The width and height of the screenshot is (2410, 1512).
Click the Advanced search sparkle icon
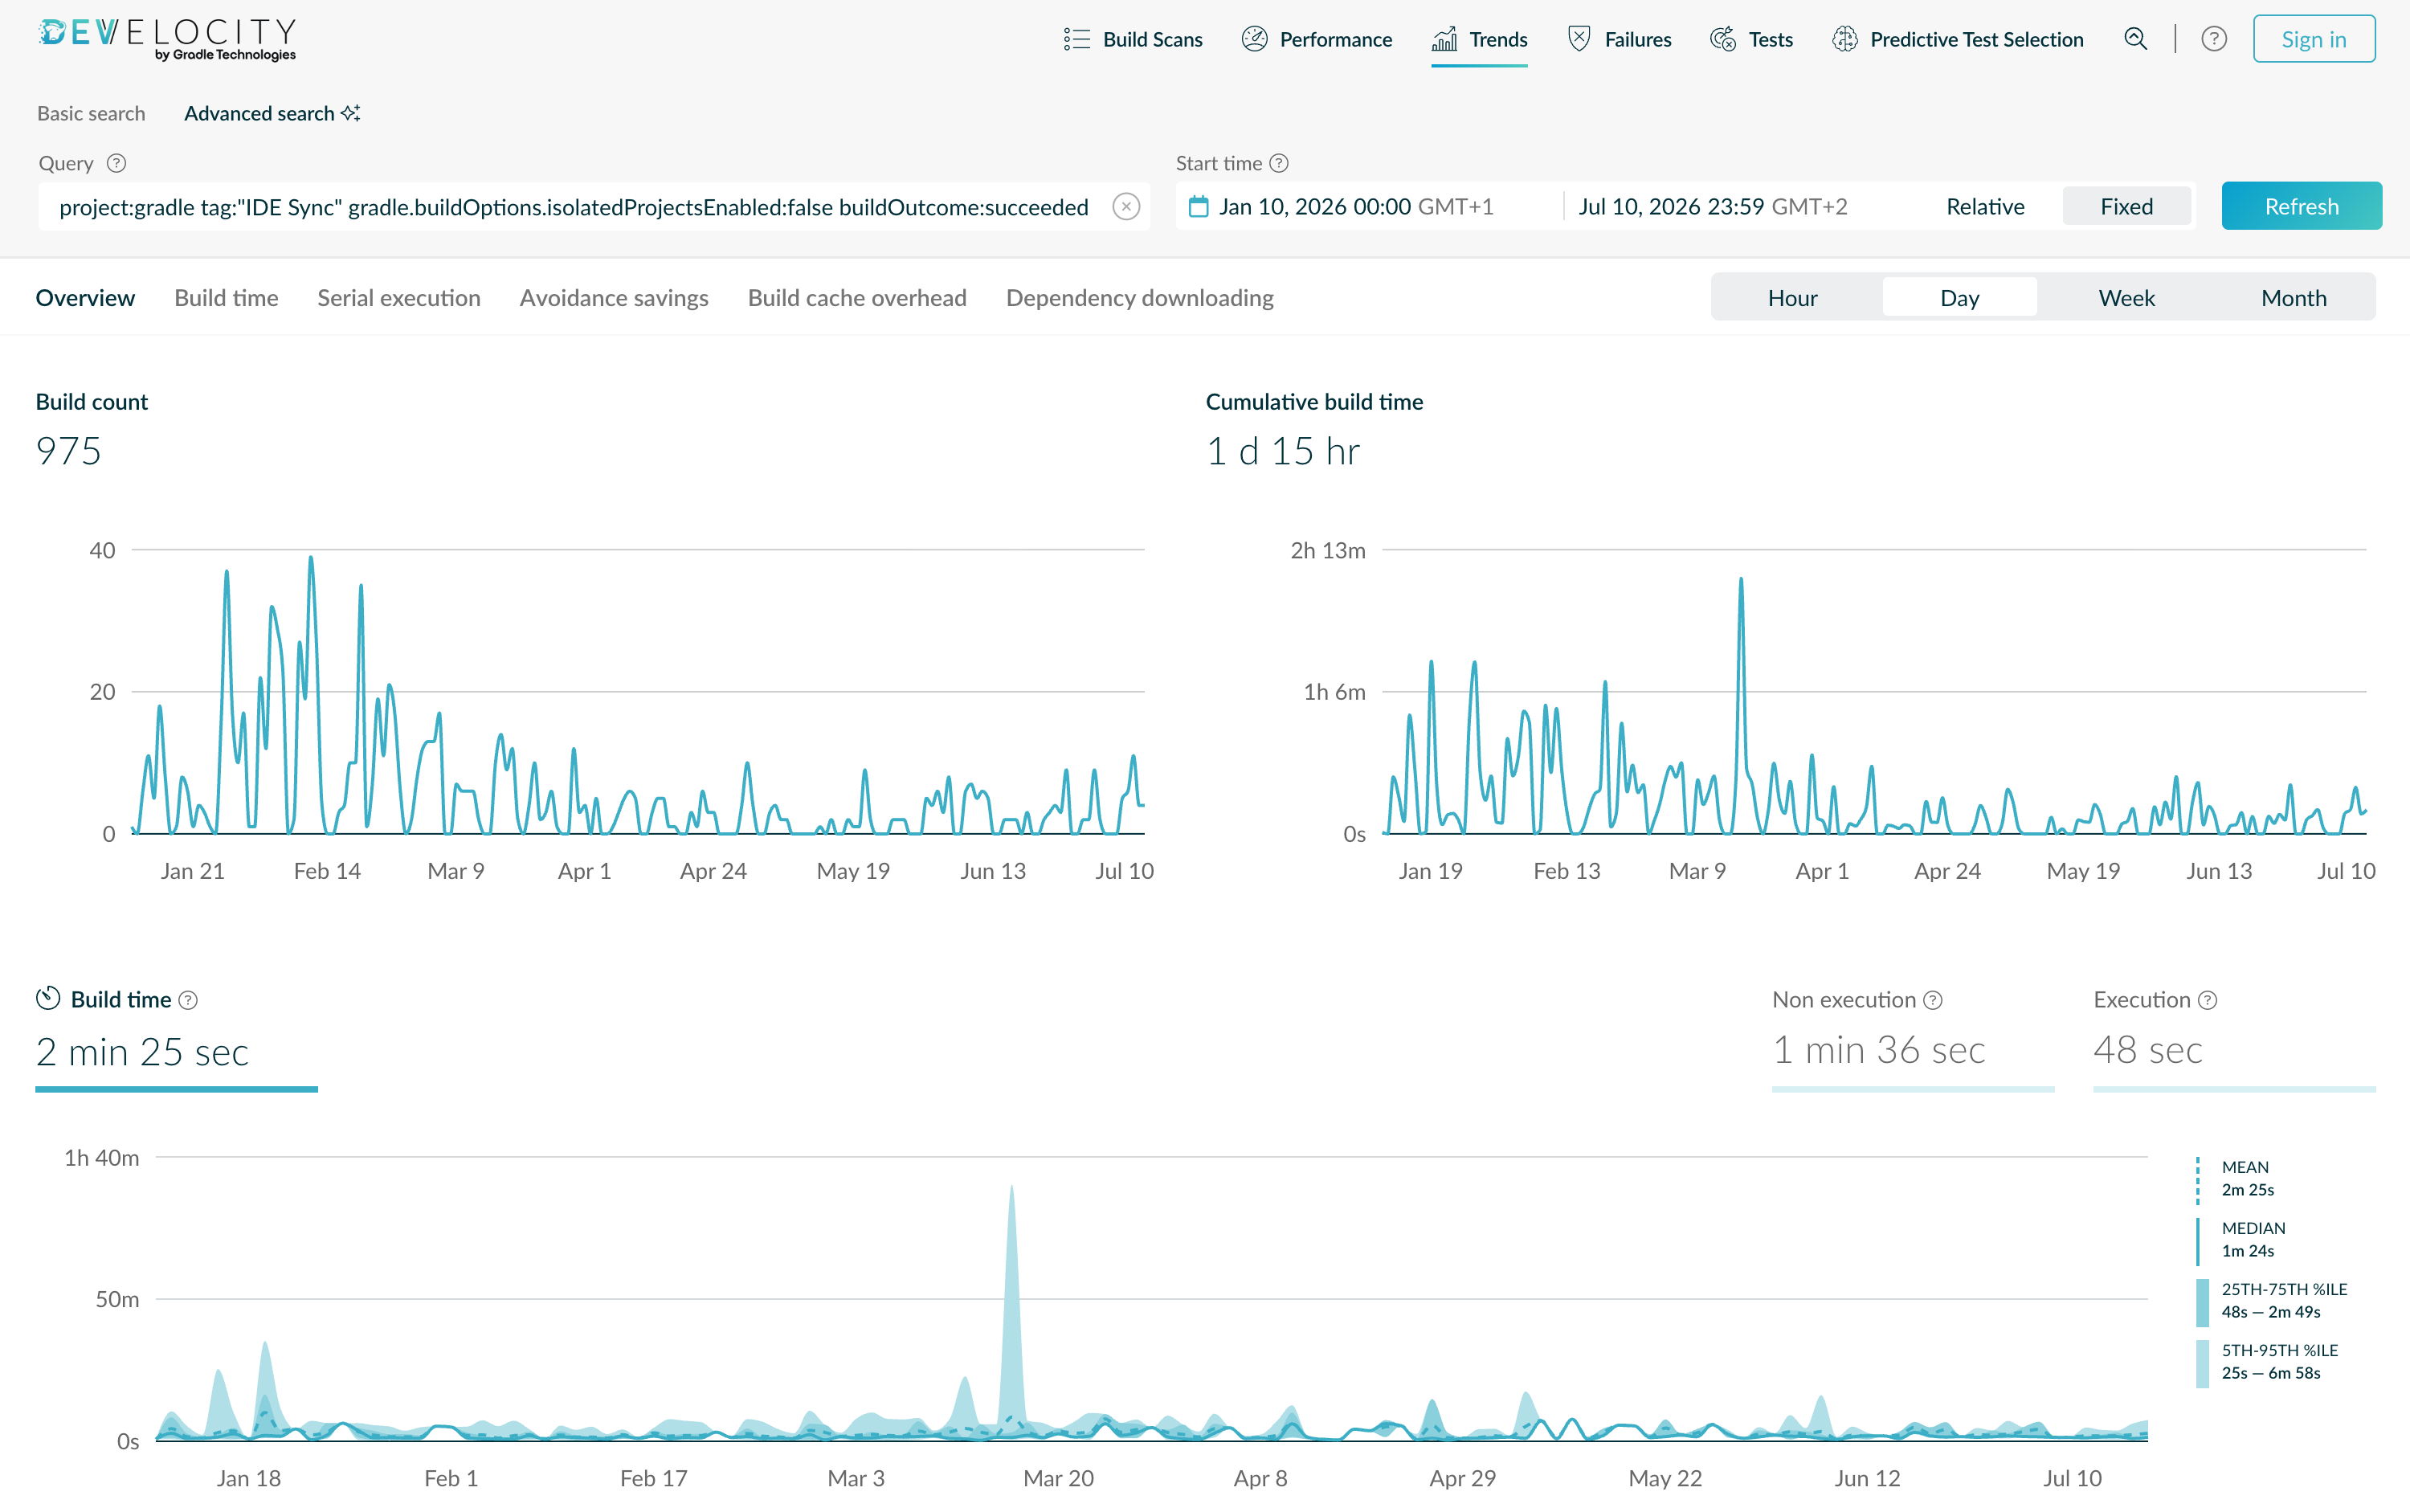coord(350,113)
